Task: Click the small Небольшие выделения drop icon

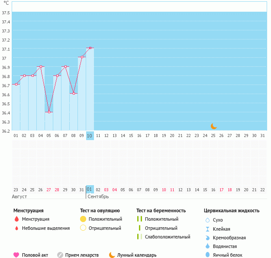Action: [x=16, y=228]
